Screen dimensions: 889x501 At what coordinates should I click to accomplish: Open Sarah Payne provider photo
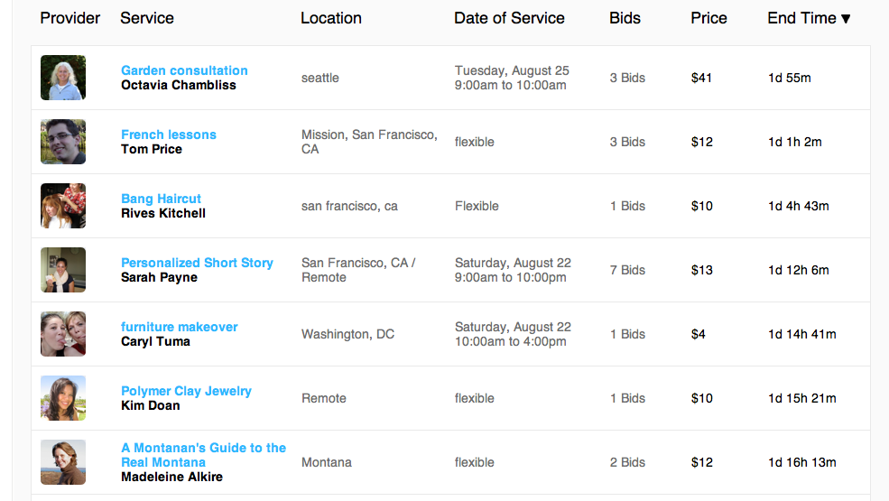pyautogui.click(x=63, y=270)
